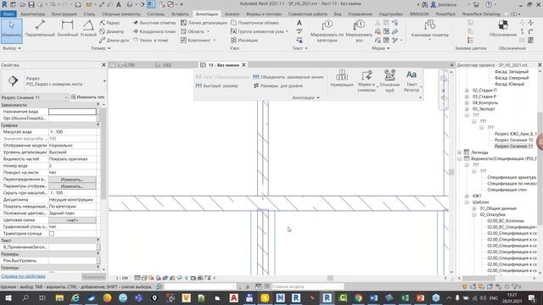The width and height of the screenshot is (543, 305).
Task: Click the Цветовая схема <нет> button
Action: pyautogui.click(x=72, y=220)
